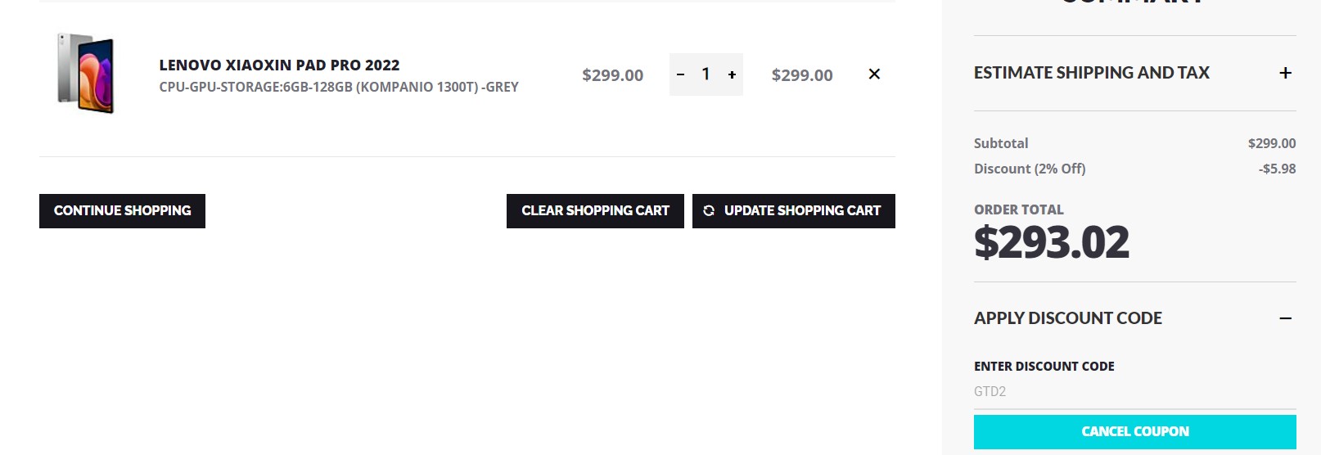The width and height of the screenshot is (1321, 455).
Task: Click the $293.02 order total amount
Action: (x=1051, y=243)
